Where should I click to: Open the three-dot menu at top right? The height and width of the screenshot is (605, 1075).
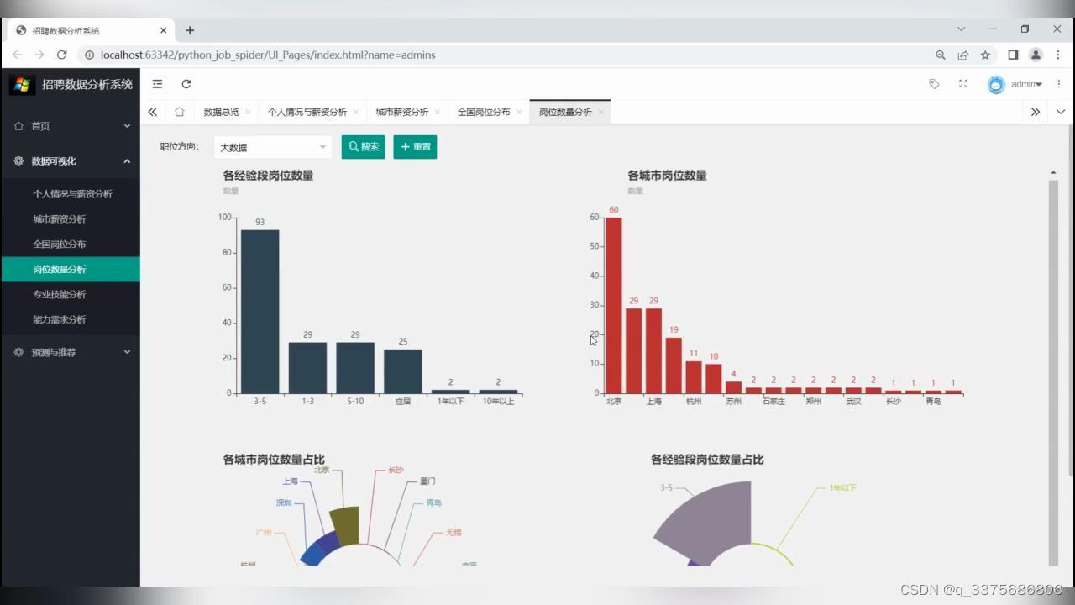click(1061, 84)
